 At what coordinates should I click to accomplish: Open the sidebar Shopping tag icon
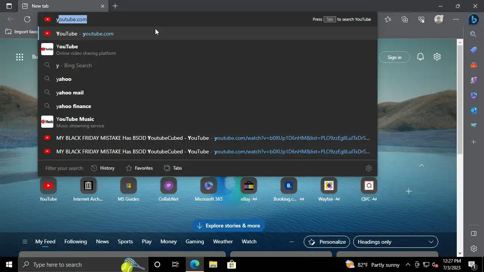[x=473, y=50]
